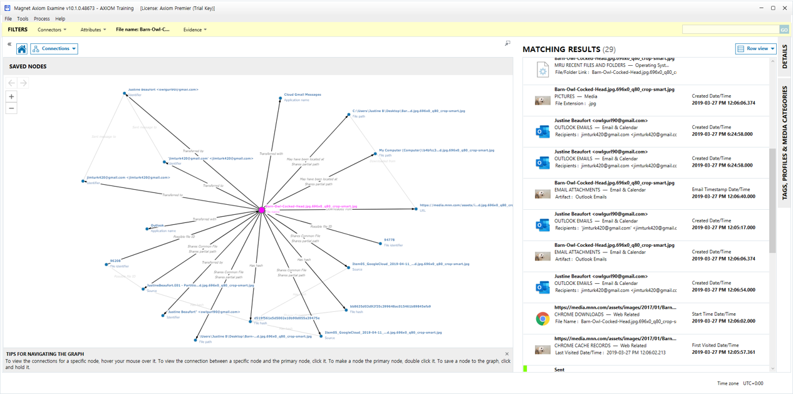Viewport: 793px width, 394px height.
Task: Open the Connections view dropdown
Action: (54, 49)
